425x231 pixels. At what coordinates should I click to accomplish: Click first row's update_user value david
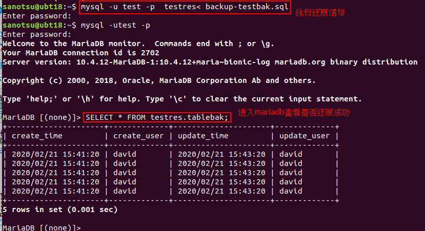(x=291, y=154)
